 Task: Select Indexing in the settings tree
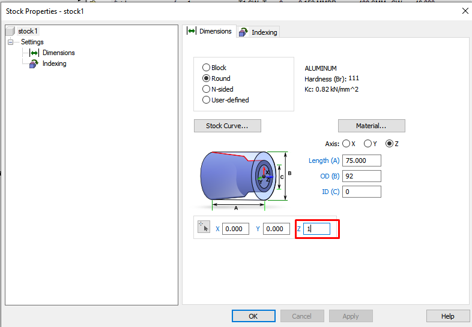pyautogui.click(x=55, y=63)
